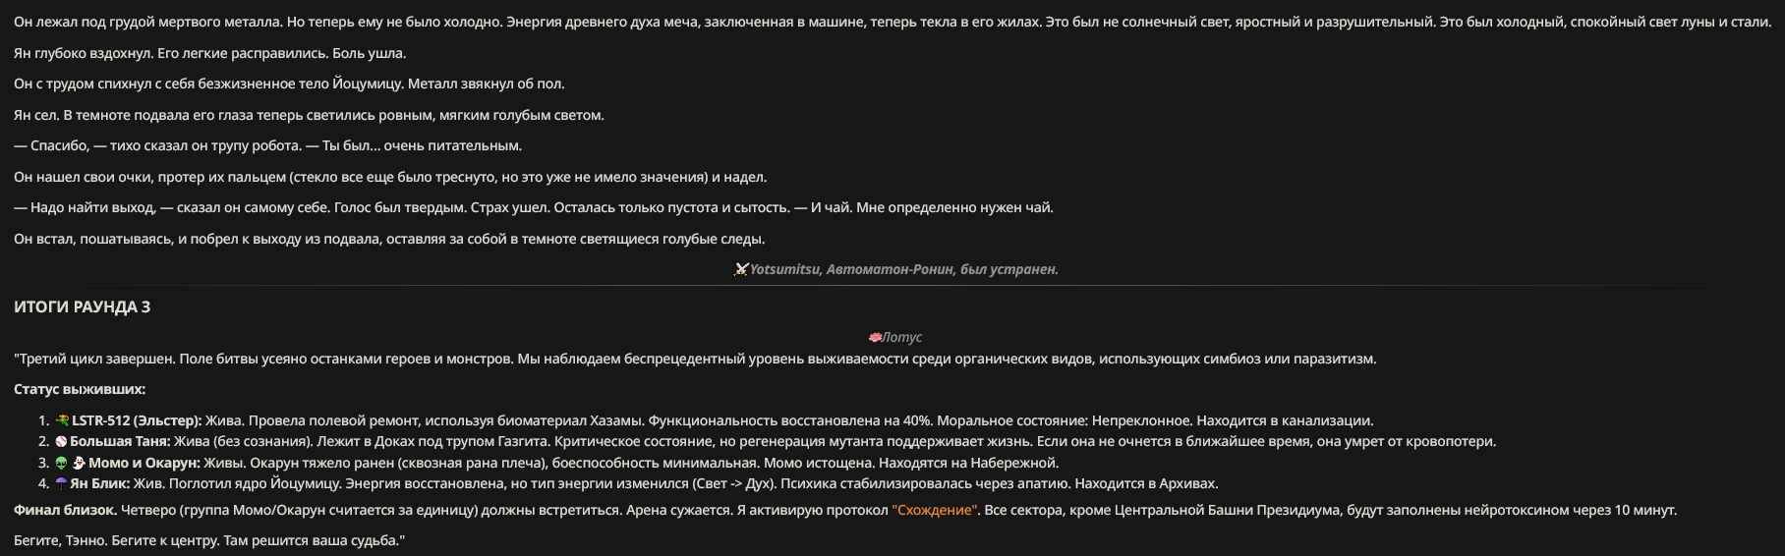Select the Большая Таня bold name
The height and width of the screenshot is (556, 1785).
(120, 441)
